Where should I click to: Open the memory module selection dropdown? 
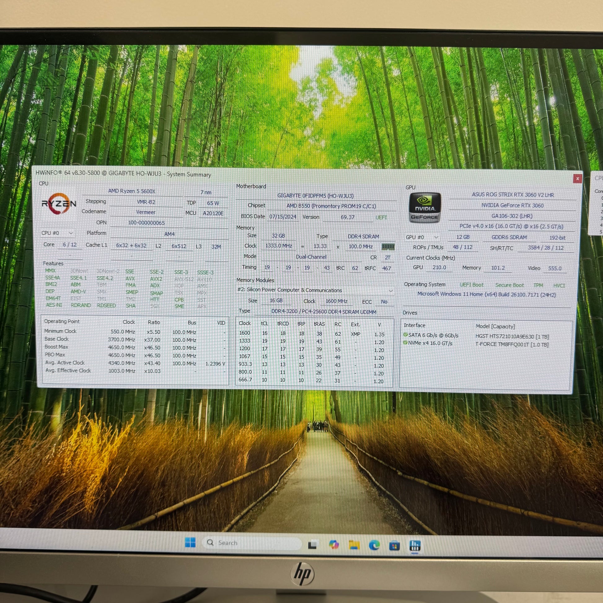(x=390, y=291)
